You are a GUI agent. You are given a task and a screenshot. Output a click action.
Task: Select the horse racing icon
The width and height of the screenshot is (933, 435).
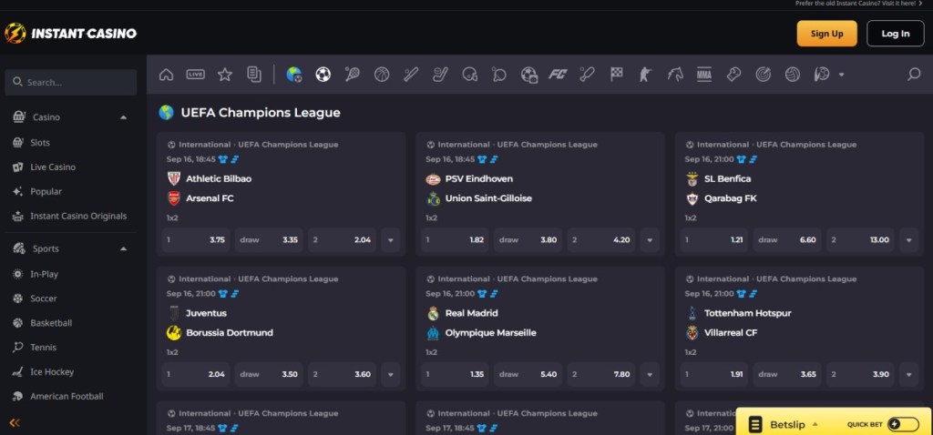(x=675, y=75)
